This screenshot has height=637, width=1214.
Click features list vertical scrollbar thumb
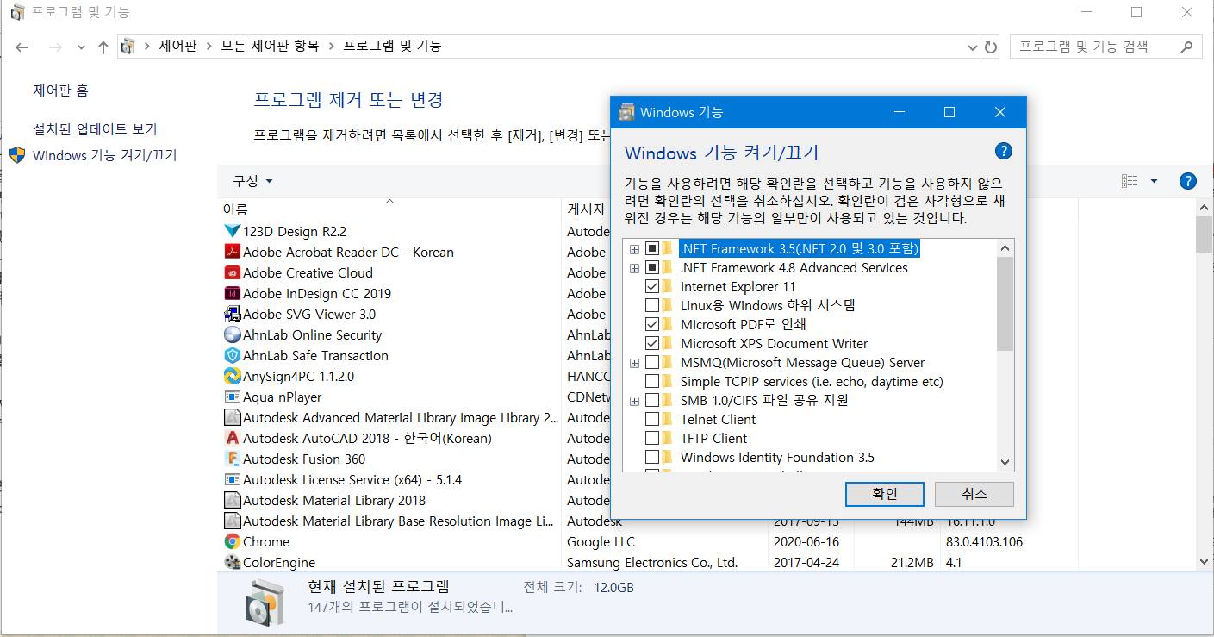coord(1005,303)
